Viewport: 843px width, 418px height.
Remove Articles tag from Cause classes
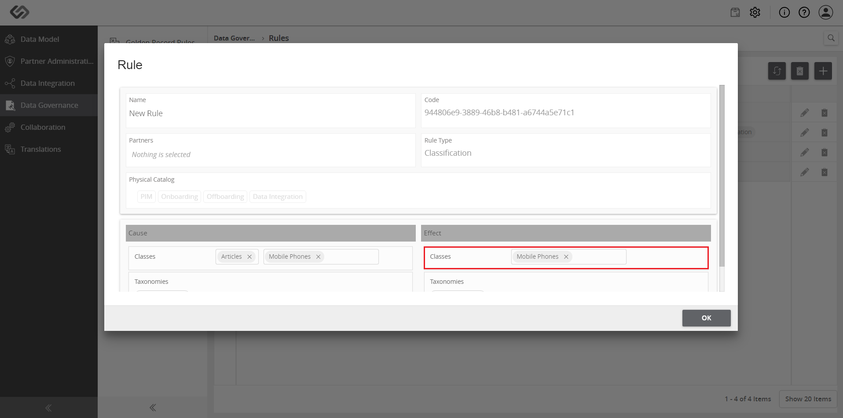pyautogui.click(x=249, y=257)
